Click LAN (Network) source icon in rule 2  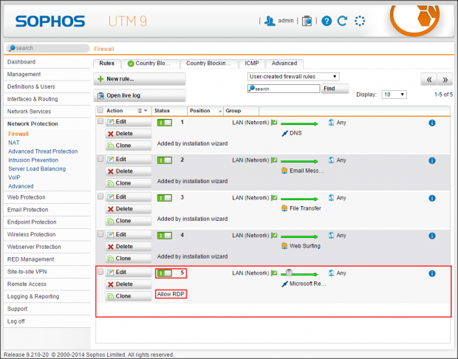274,160
